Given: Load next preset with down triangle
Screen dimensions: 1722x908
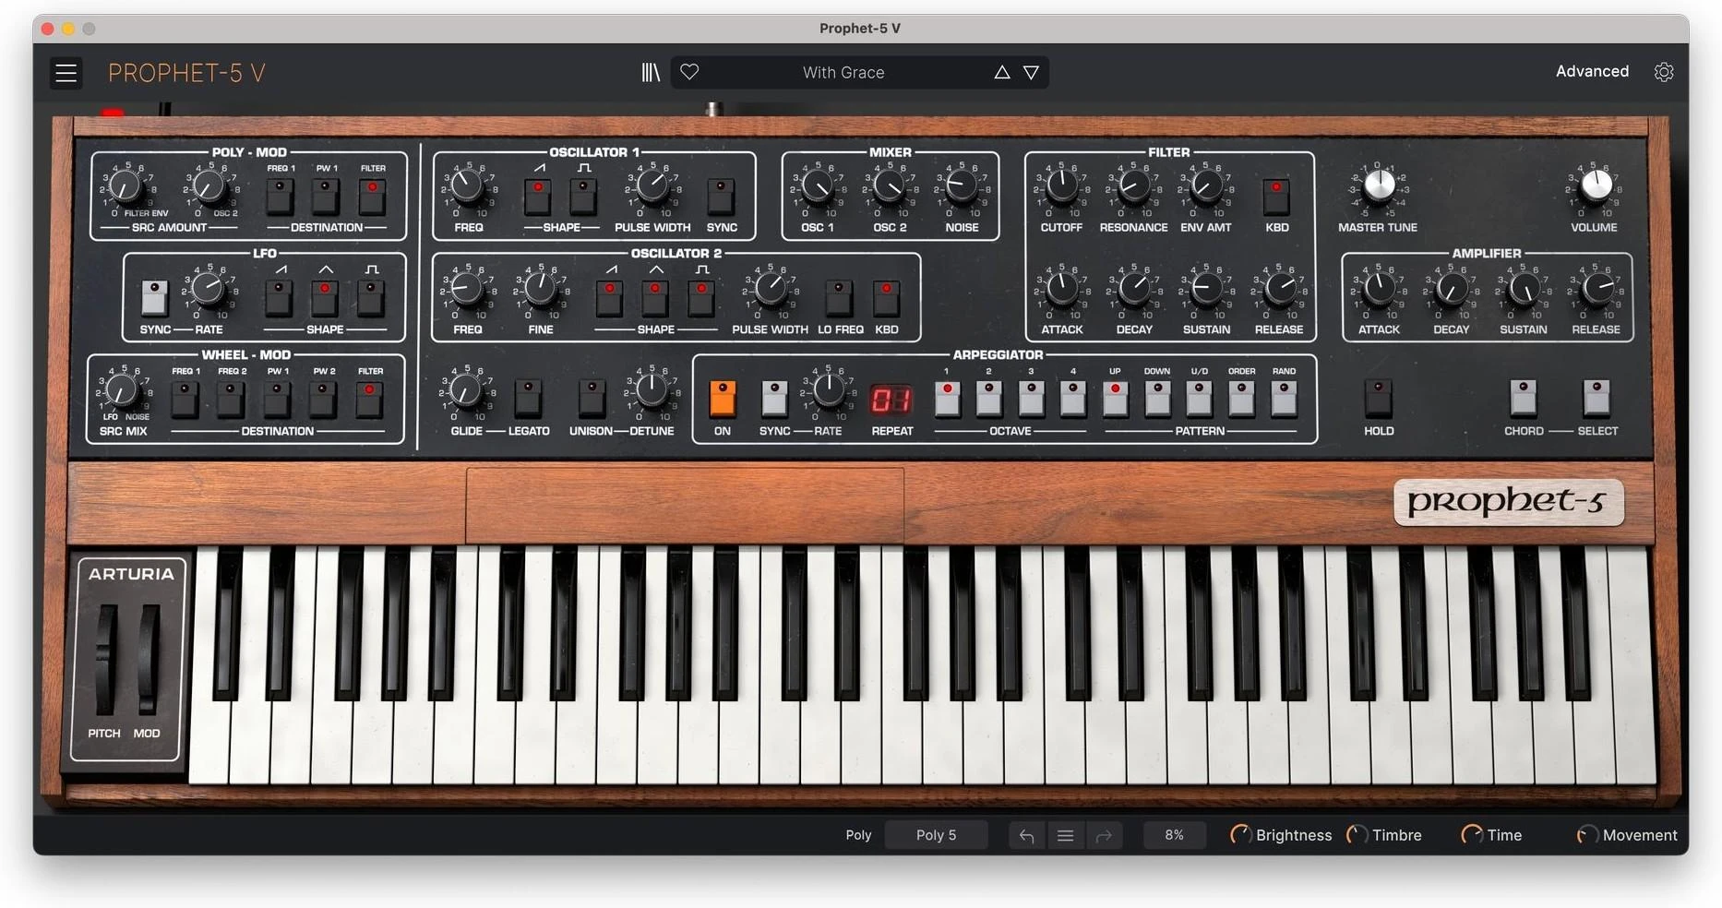Looking at the screenshot, I should 1031,72.
